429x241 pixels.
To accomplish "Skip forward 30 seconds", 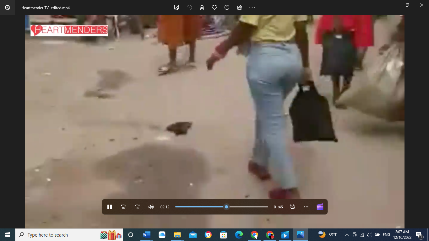I will [x=137, y=207].
